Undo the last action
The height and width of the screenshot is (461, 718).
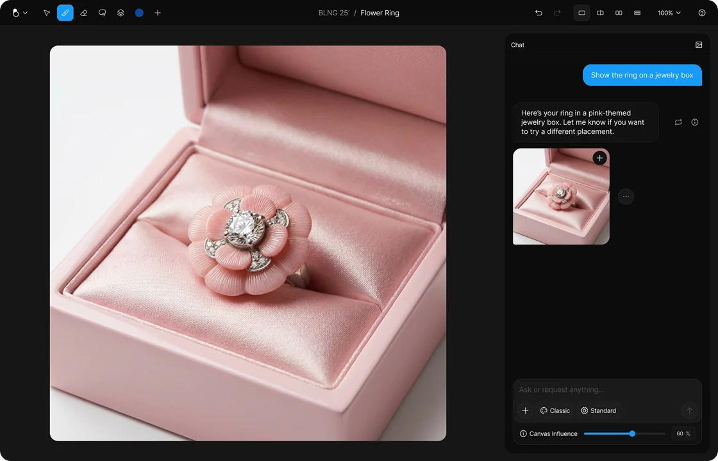click(x=538, y=13)
